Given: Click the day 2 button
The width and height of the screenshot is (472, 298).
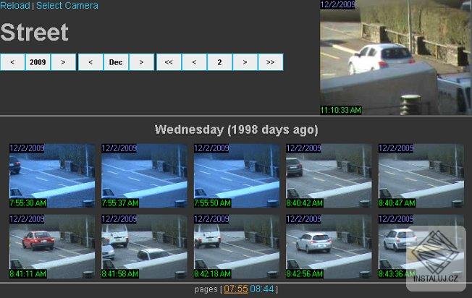Looking at the screenshot, I should coord(219,62).
